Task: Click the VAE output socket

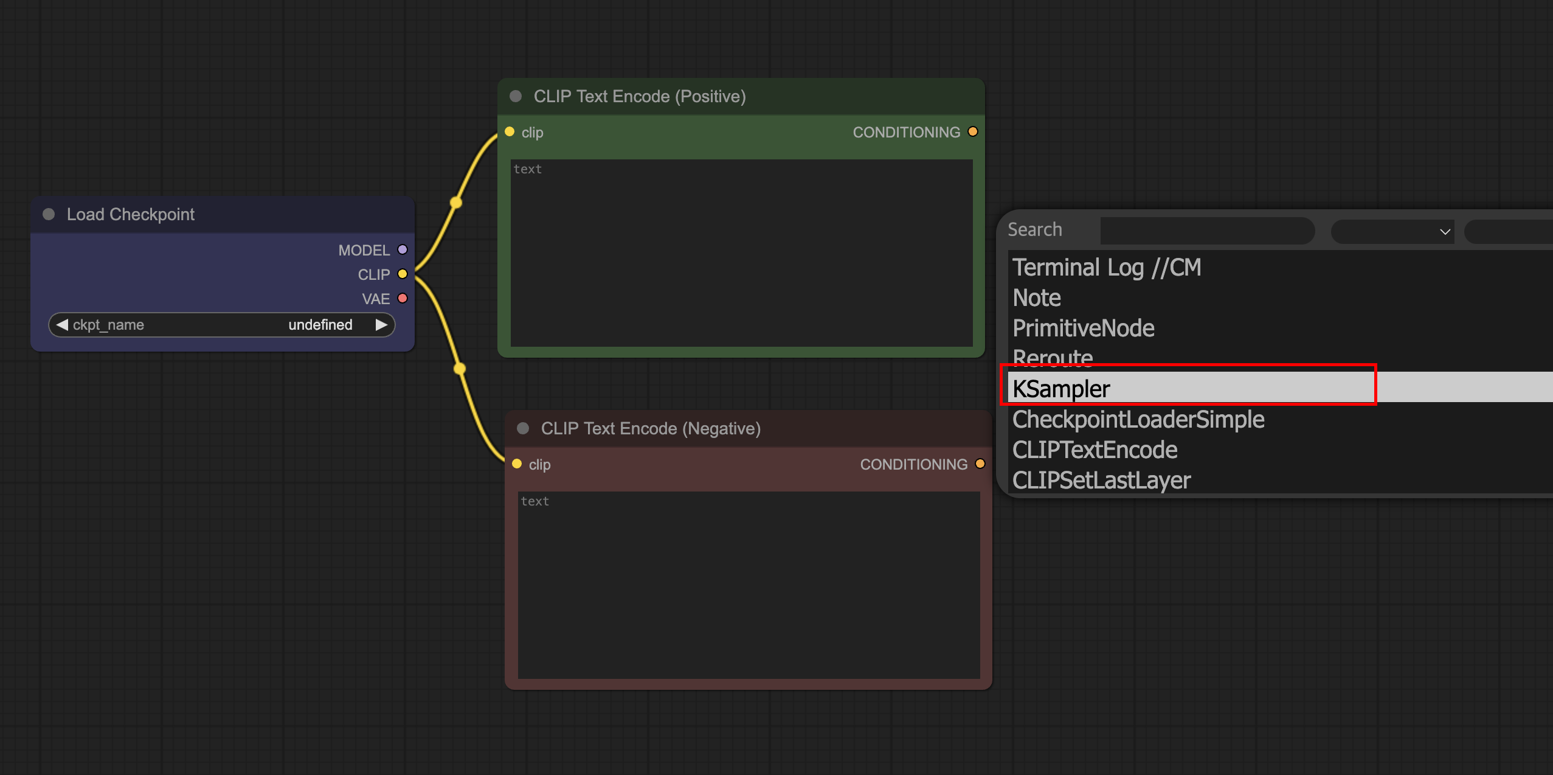Action: [x=402, y=298]
